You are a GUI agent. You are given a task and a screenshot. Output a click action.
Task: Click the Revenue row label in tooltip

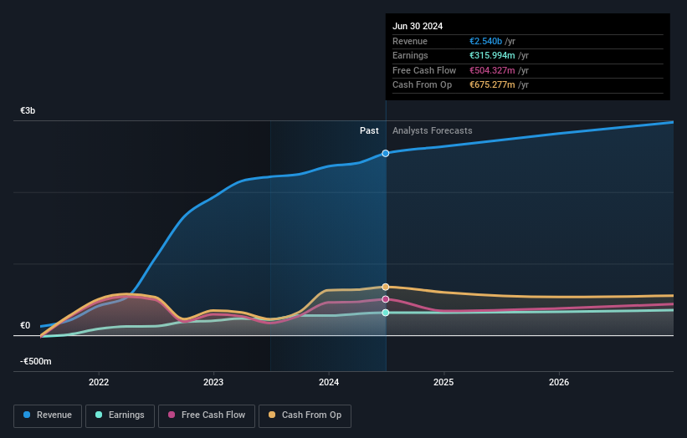(410, 41)
